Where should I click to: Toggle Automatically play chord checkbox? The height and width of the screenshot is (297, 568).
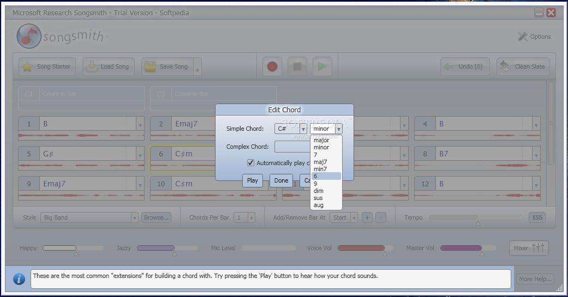coord(250,163)
